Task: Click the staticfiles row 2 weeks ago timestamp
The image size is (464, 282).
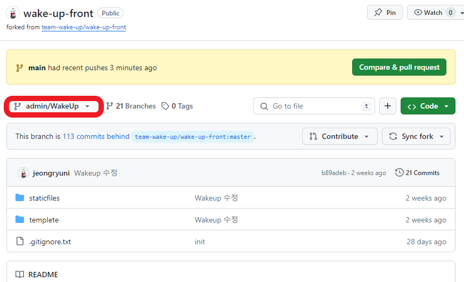Action: pos(426,198)
